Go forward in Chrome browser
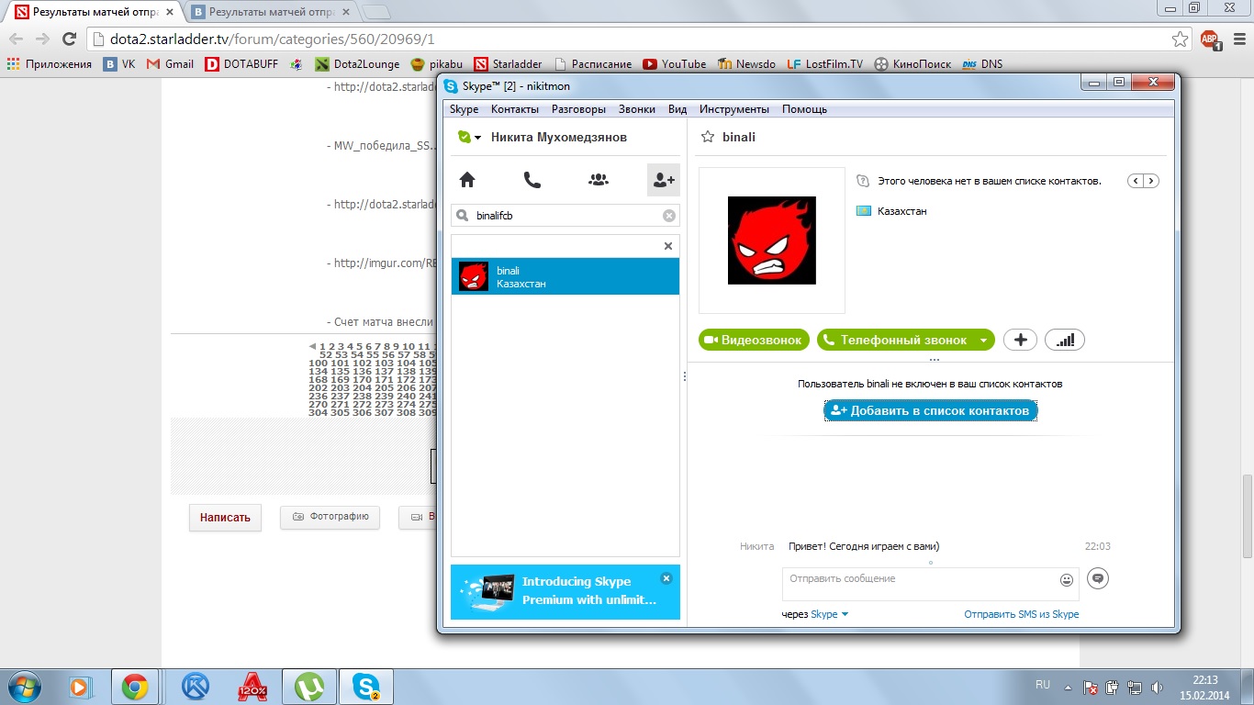The image size is (1254, 705). 42,39
